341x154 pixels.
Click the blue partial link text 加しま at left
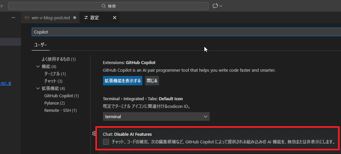tap(6, 84)
